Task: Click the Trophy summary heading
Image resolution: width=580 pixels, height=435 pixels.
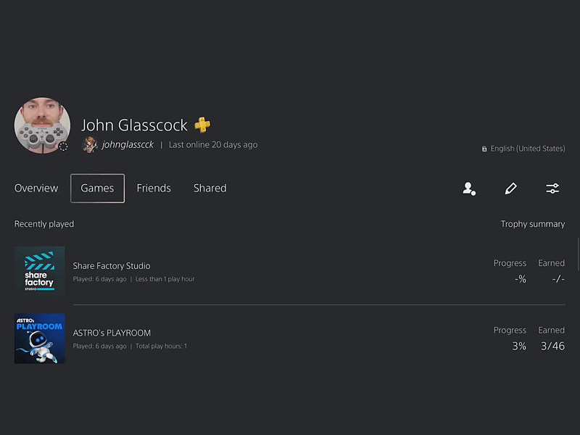Action: [533, 224]
